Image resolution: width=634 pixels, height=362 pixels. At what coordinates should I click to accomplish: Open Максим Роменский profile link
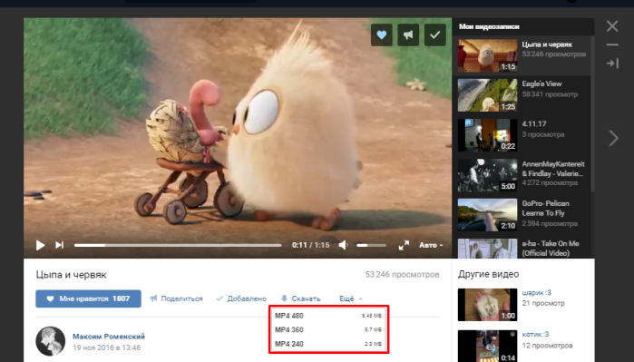109,336
